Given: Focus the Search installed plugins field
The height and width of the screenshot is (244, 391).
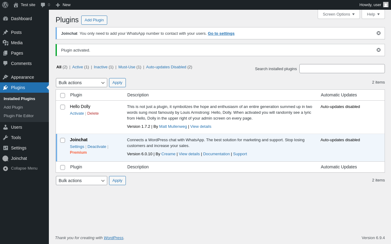Looking at the screenshot, I should (342, 69).
